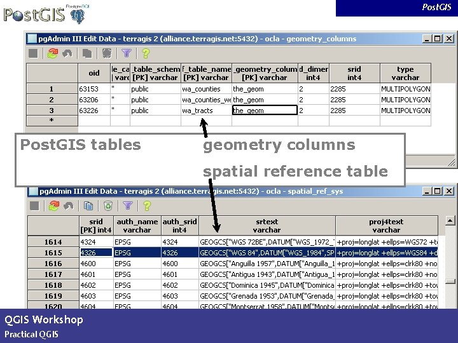Click auth_srid cell 4602

[x=179, y=285]
